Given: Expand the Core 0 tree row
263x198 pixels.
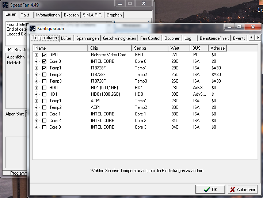Looking at the screenshot, I should click(36, 61).
